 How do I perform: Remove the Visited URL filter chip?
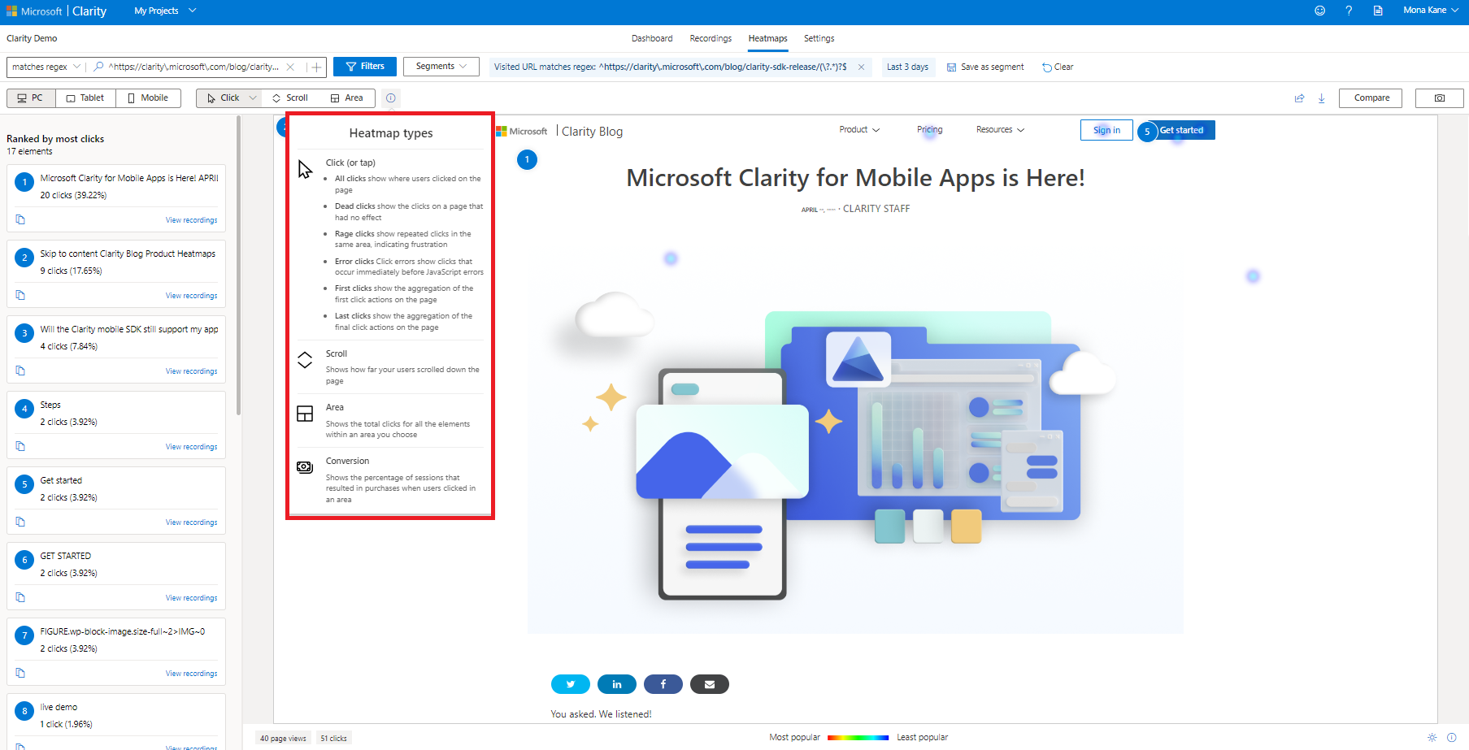[861, 67]
